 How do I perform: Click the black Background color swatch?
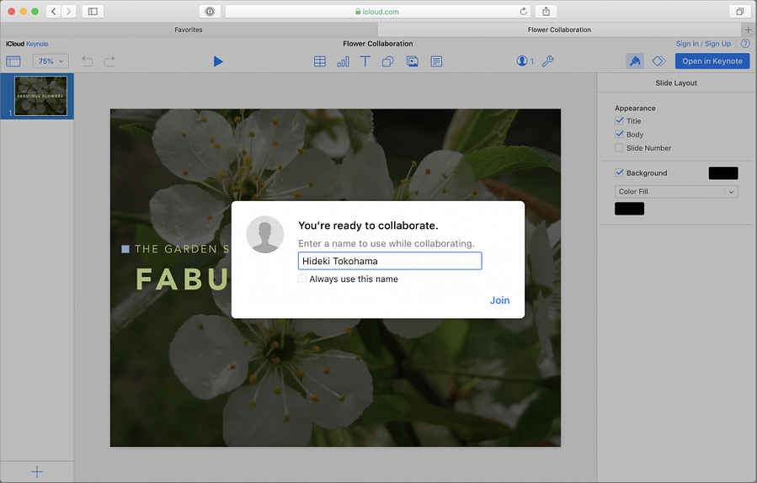tap(722, 173)
